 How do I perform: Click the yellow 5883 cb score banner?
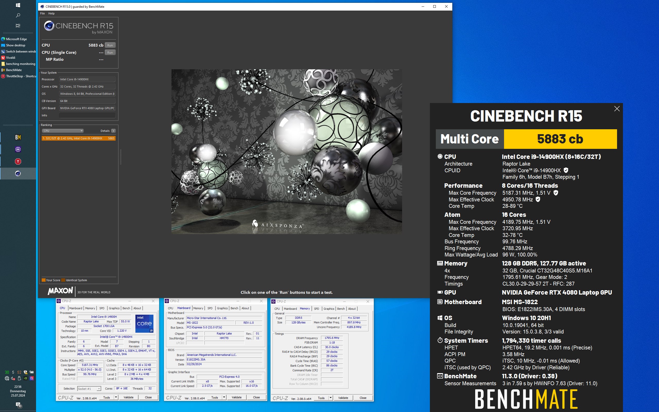(560, 139)
